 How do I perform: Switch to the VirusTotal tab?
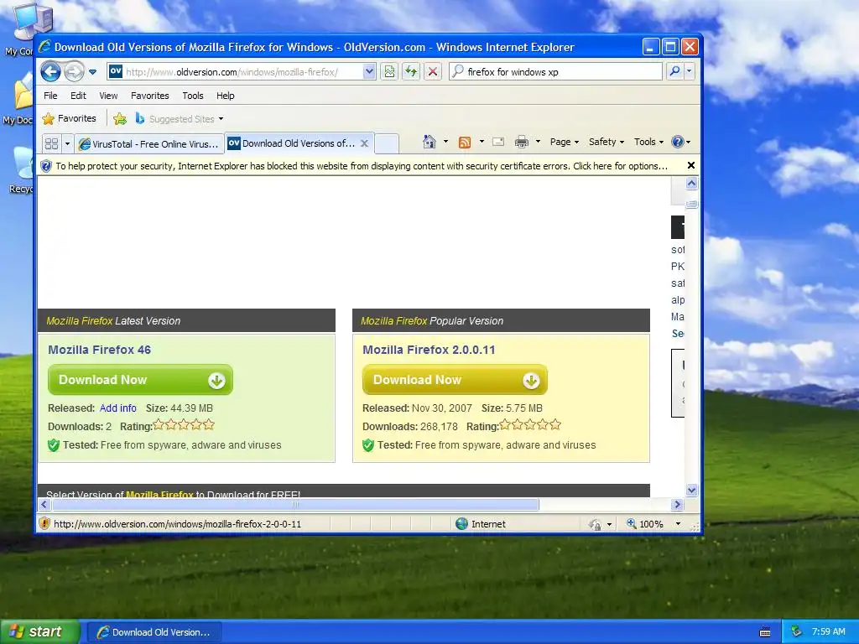coord(149,144)
